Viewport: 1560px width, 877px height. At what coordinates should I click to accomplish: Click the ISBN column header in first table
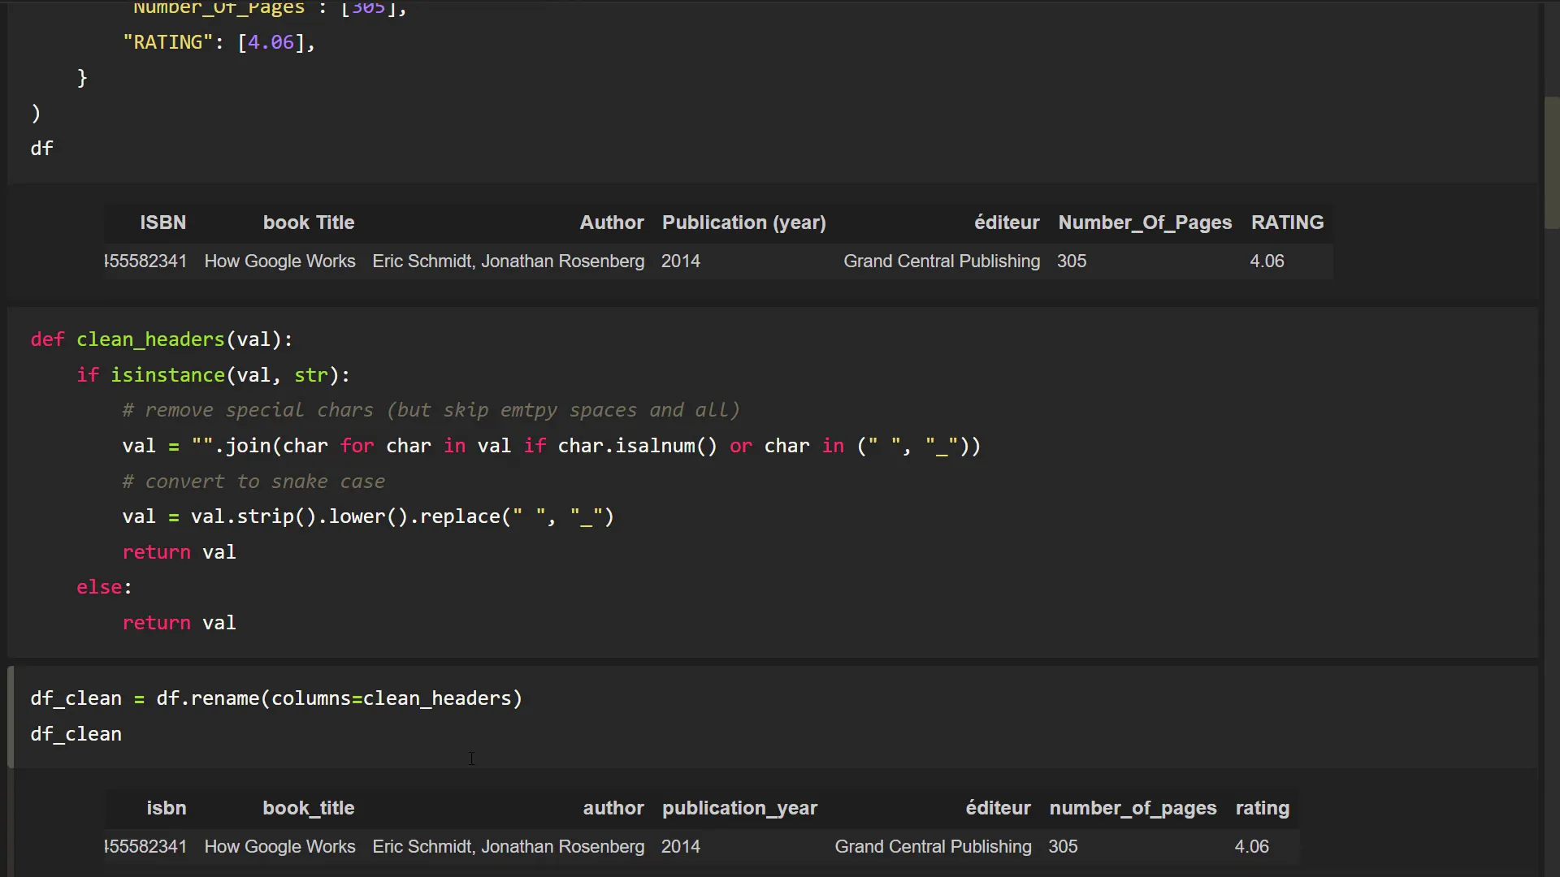coord(162,222)
